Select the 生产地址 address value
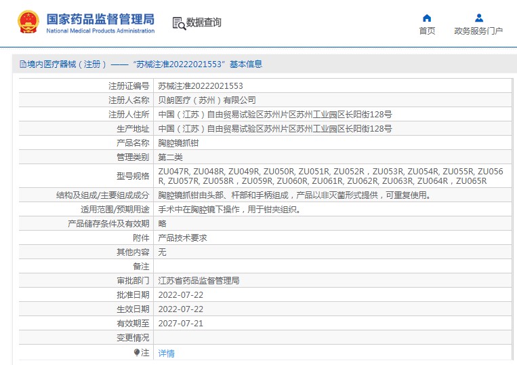Image resolution: width=517 pixels, height=365 pixels. tap(275, 129)
